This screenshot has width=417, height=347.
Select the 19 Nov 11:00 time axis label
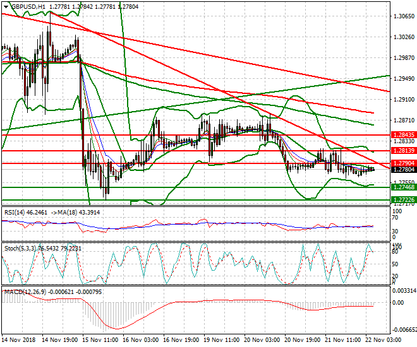(x=222, y=340)
